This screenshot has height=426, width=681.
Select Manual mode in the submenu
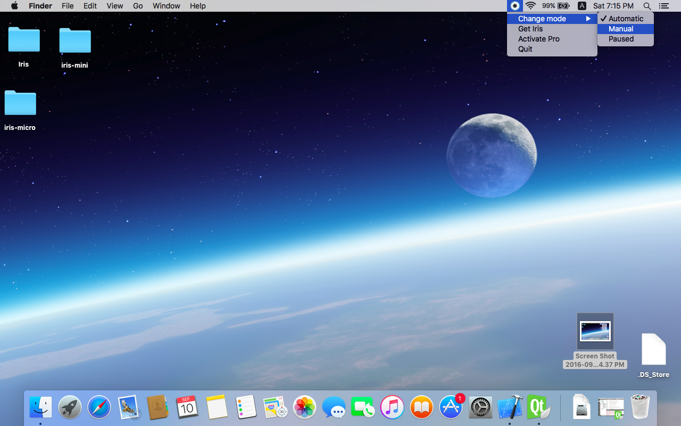pyautogui.click(x=626, y=29)
